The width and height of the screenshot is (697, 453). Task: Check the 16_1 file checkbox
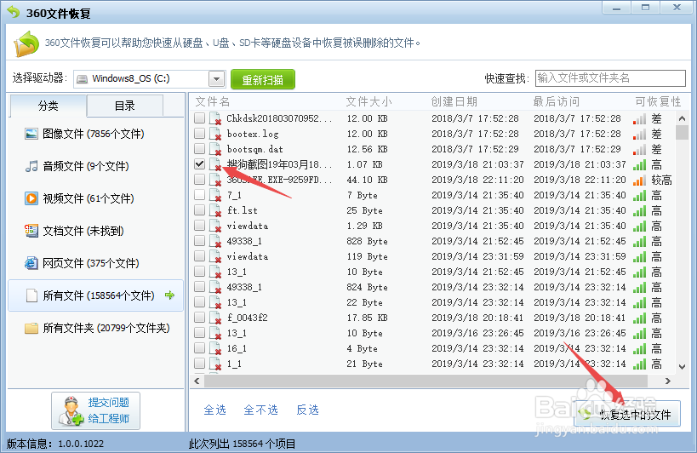[200, 347]
